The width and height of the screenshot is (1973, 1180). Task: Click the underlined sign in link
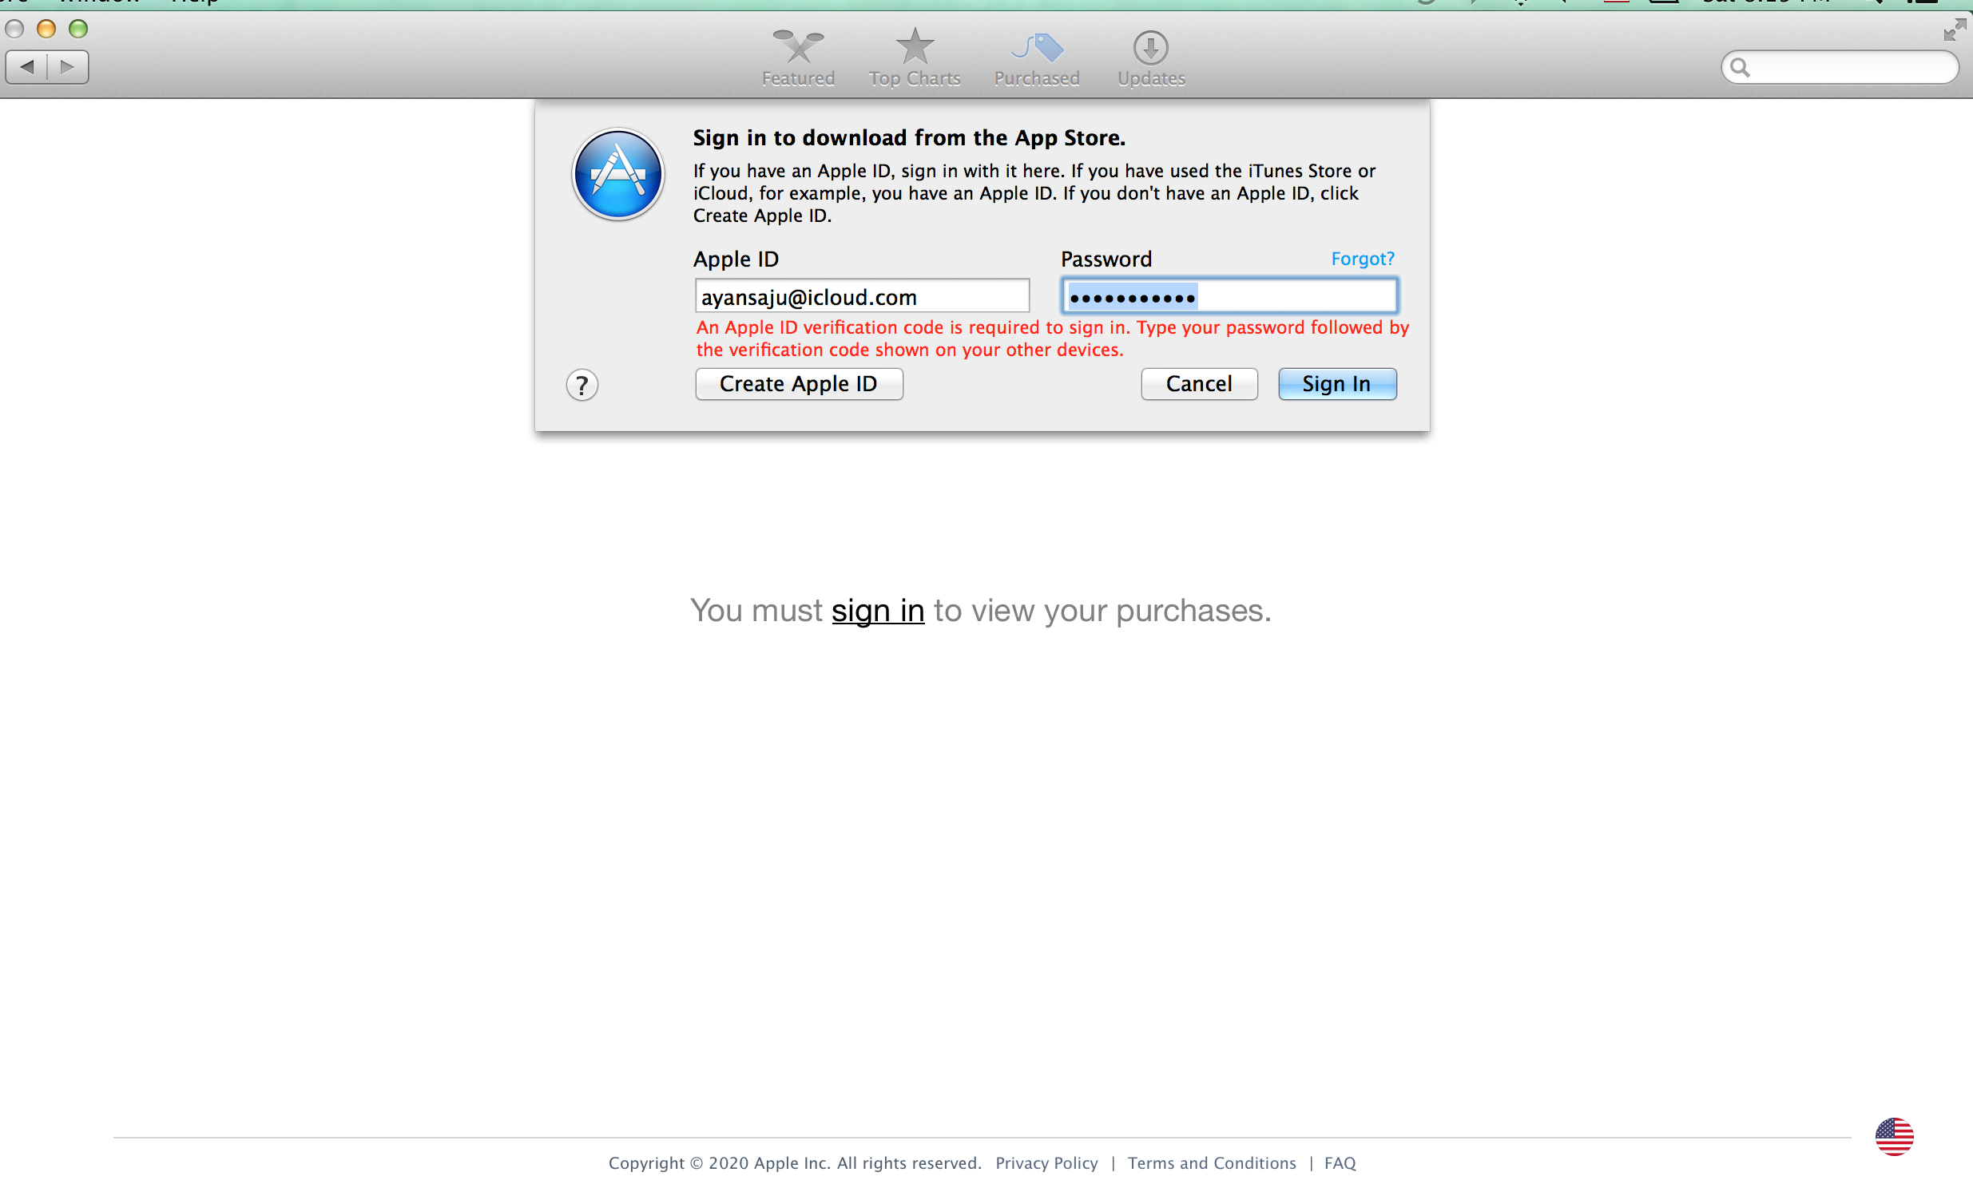(878, 611)
